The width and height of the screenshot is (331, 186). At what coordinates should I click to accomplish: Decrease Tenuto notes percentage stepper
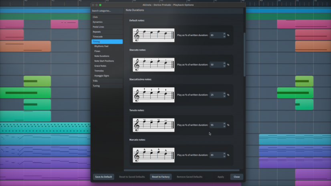(x=224, y=126)
